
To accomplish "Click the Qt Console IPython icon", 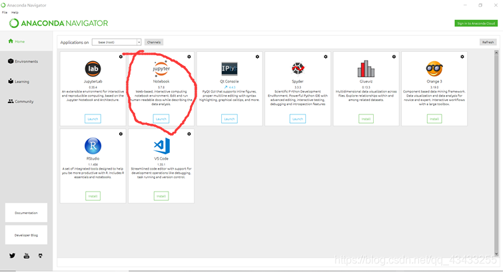I will point(229,68).
